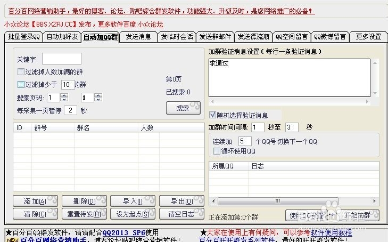This screenshot has width=388, height=242.
Task: Enable 循环使用QQ checkbox
Action: point(217,151)
